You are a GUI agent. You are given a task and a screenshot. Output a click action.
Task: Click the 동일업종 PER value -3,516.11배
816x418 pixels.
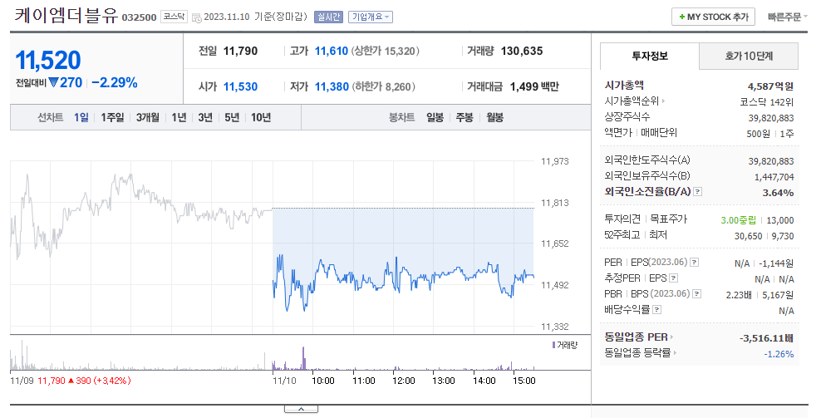coord(767,338)
